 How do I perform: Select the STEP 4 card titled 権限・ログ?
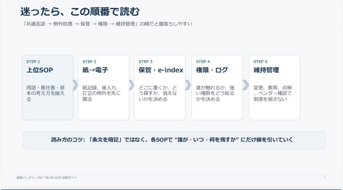(x=217, y=88)
